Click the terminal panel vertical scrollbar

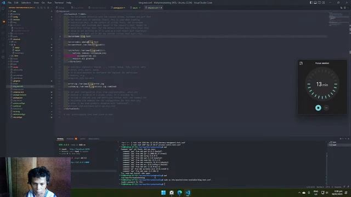pyautogui.click(x=327, y=165)
